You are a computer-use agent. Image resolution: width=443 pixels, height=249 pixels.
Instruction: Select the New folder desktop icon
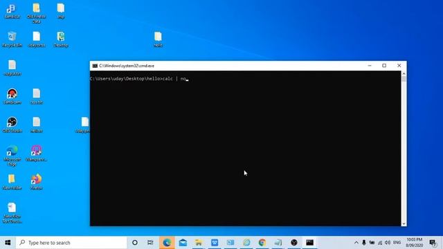(x=12, y=182)
